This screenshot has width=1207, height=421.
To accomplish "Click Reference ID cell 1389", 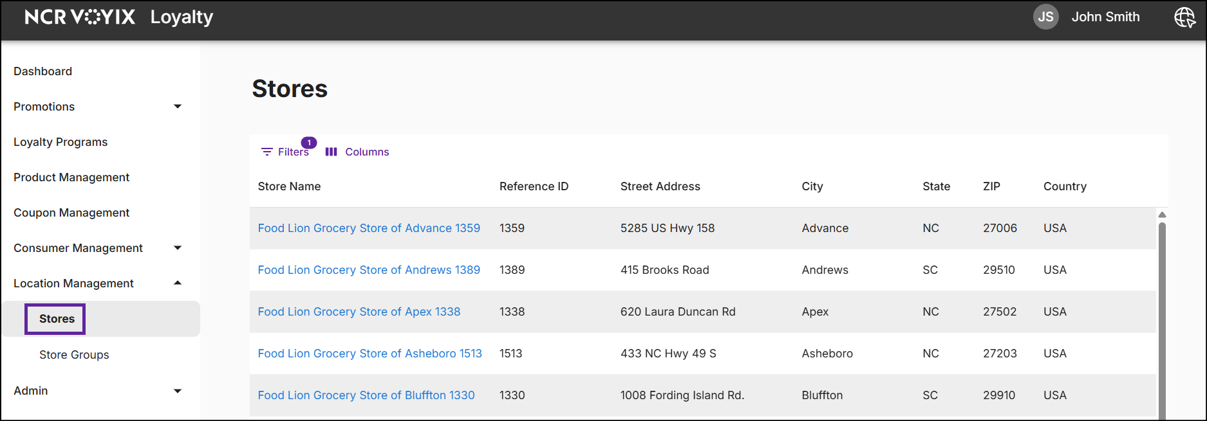I will pyautogui.click(x=512, y=270).
